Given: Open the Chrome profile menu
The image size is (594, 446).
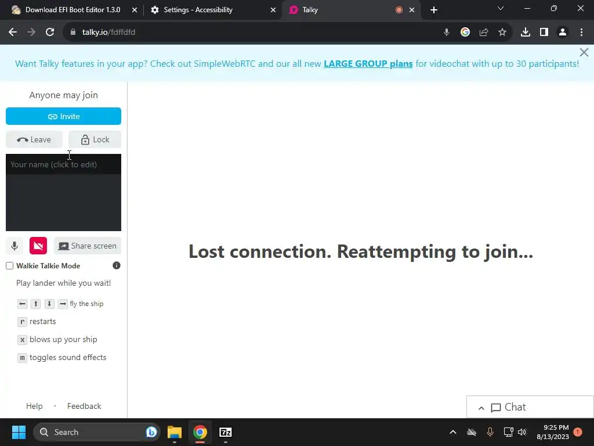Looking at the screenshot, I should [x=563, y=33].
